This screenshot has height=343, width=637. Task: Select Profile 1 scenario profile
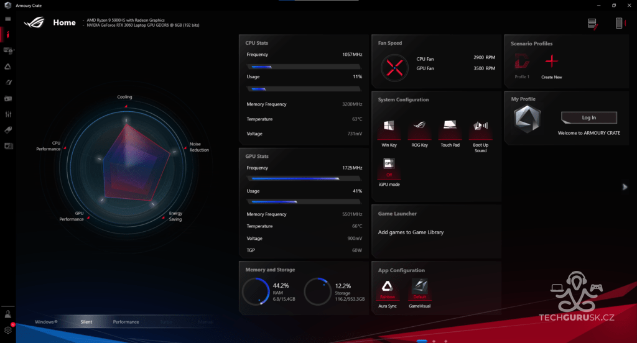(522, 66)
